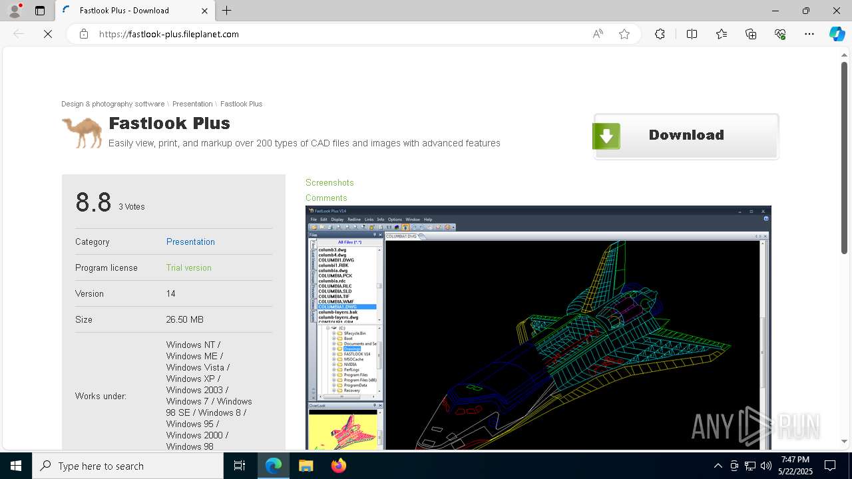Open Presentation breadcrumb link
The image size is (852, 479).
(x=192, y=104)
